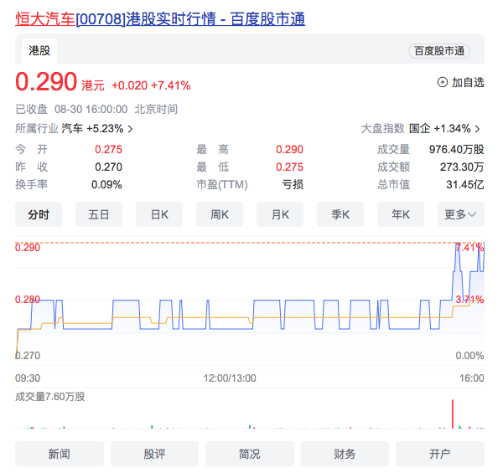This screenshot has height=473, width=503.
Task: Click the 总市值 value 31.45亿
Action: [x=465, y=184]
